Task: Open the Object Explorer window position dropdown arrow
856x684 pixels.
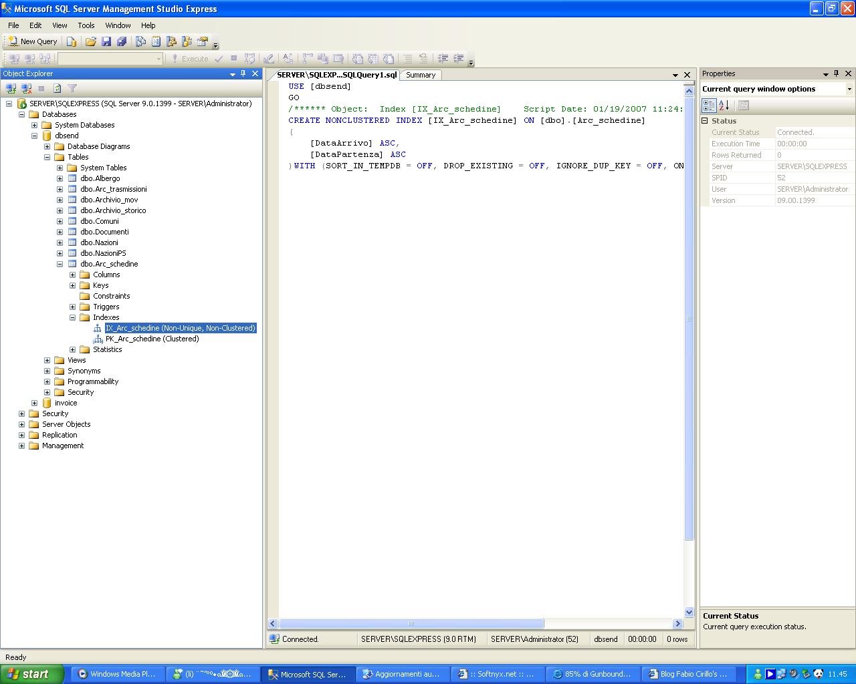Action: pos(233,74)
